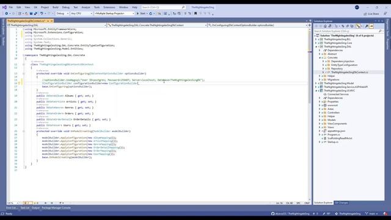Collapse the OnModelCreating method outline toggle
391x220 pixels.
pyautogui.click(x=24, y=131)
